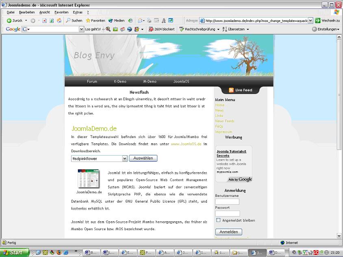Open the Datei menu
This screenshot has width=343, height=257.
[x=11, y=12]
